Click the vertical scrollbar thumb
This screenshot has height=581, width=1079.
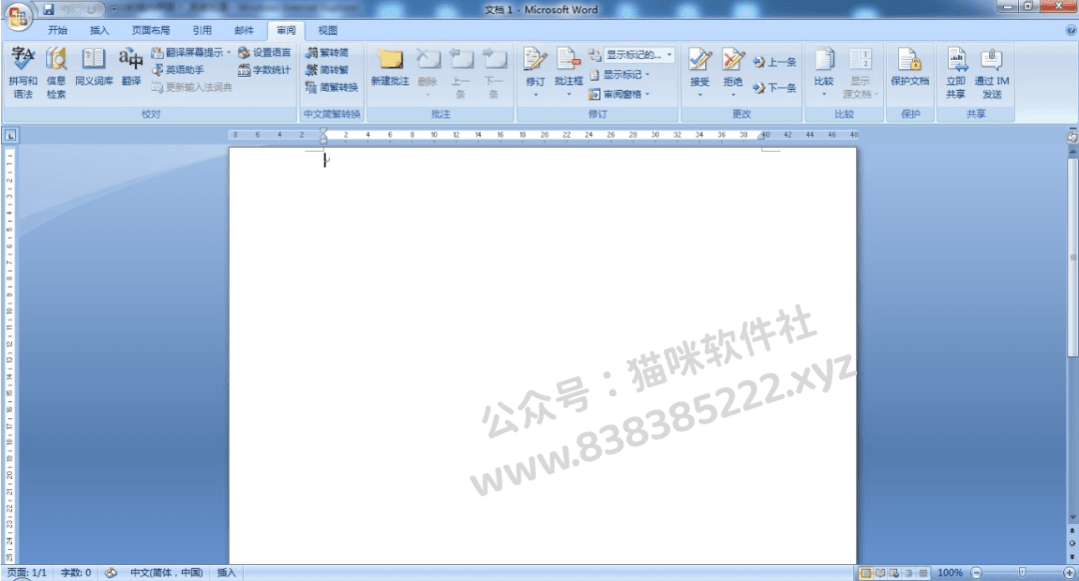coord(1072,258)
